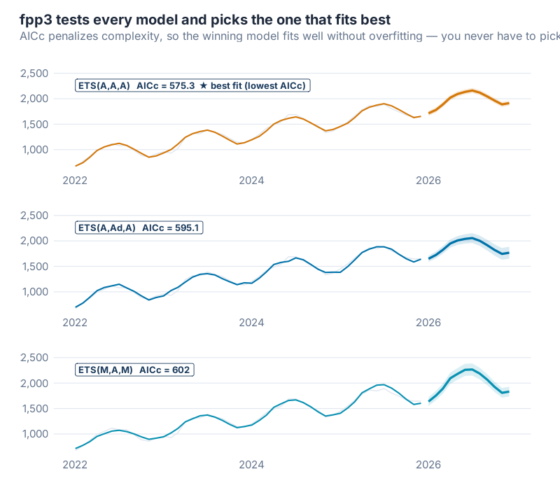Click the 2022 axis label under top chart

(75, 181)
